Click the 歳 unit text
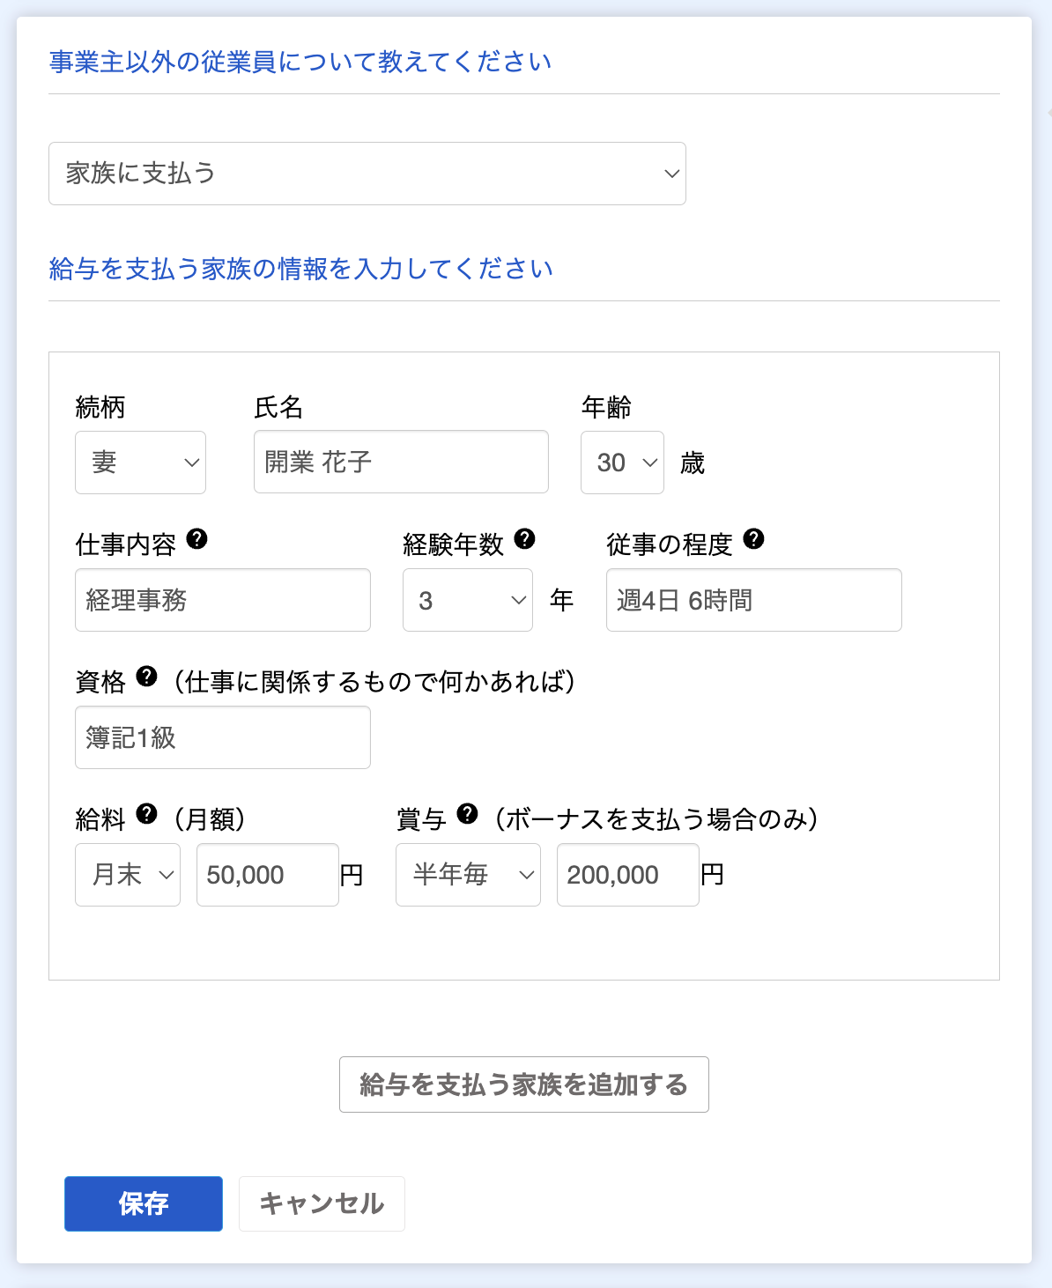The width and height of the screenshot is (1052, 1288). click(x=693, y=463)
